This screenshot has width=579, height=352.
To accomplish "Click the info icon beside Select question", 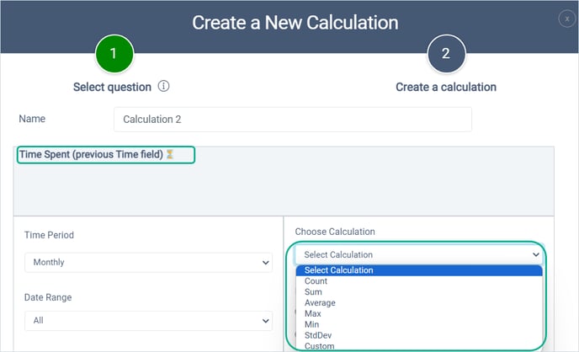I will [163, 86].
